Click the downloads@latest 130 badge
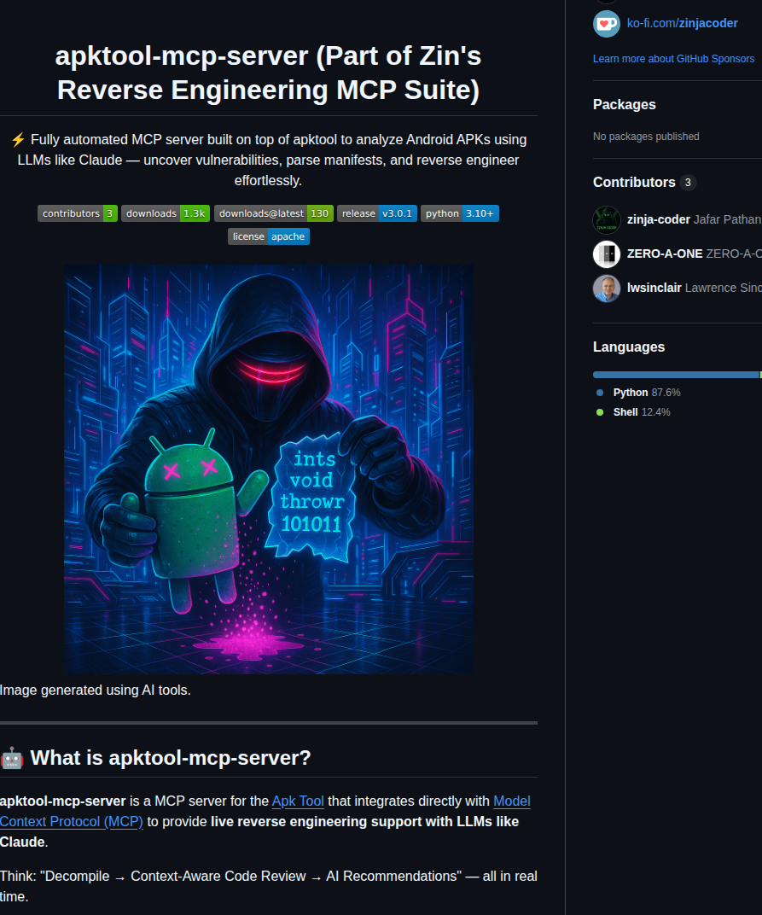Viewport: 762px width, 915px height. (x=274, y=213)
